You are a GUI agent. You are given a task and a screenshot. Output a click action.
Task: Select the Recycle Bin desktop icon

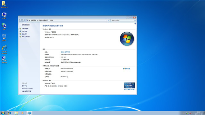pyautogui.click(x=4, y=38)
